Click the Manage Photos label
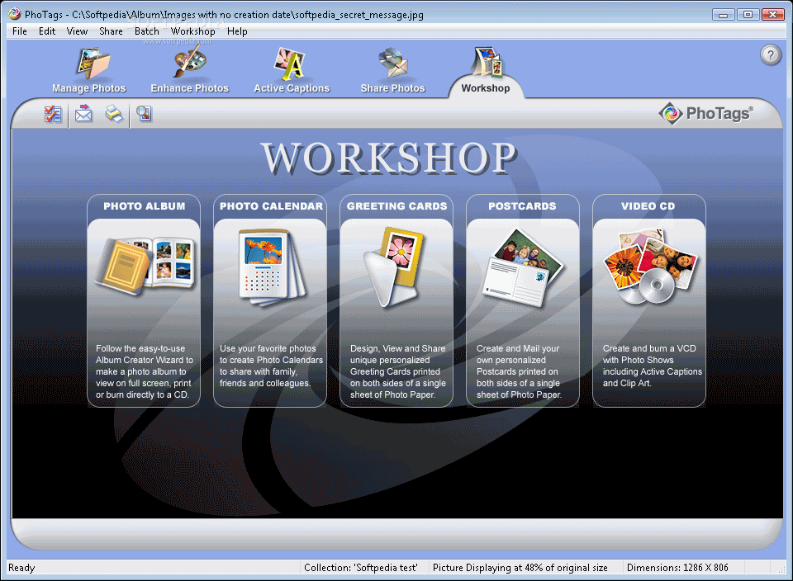793x581 pixels. pyautogui.click(x=89, y=88)
